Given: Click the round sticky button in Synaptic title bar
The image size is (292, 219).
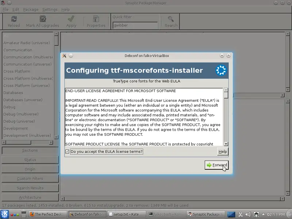Looking at the screenshot, I should (x=9, y=3).
